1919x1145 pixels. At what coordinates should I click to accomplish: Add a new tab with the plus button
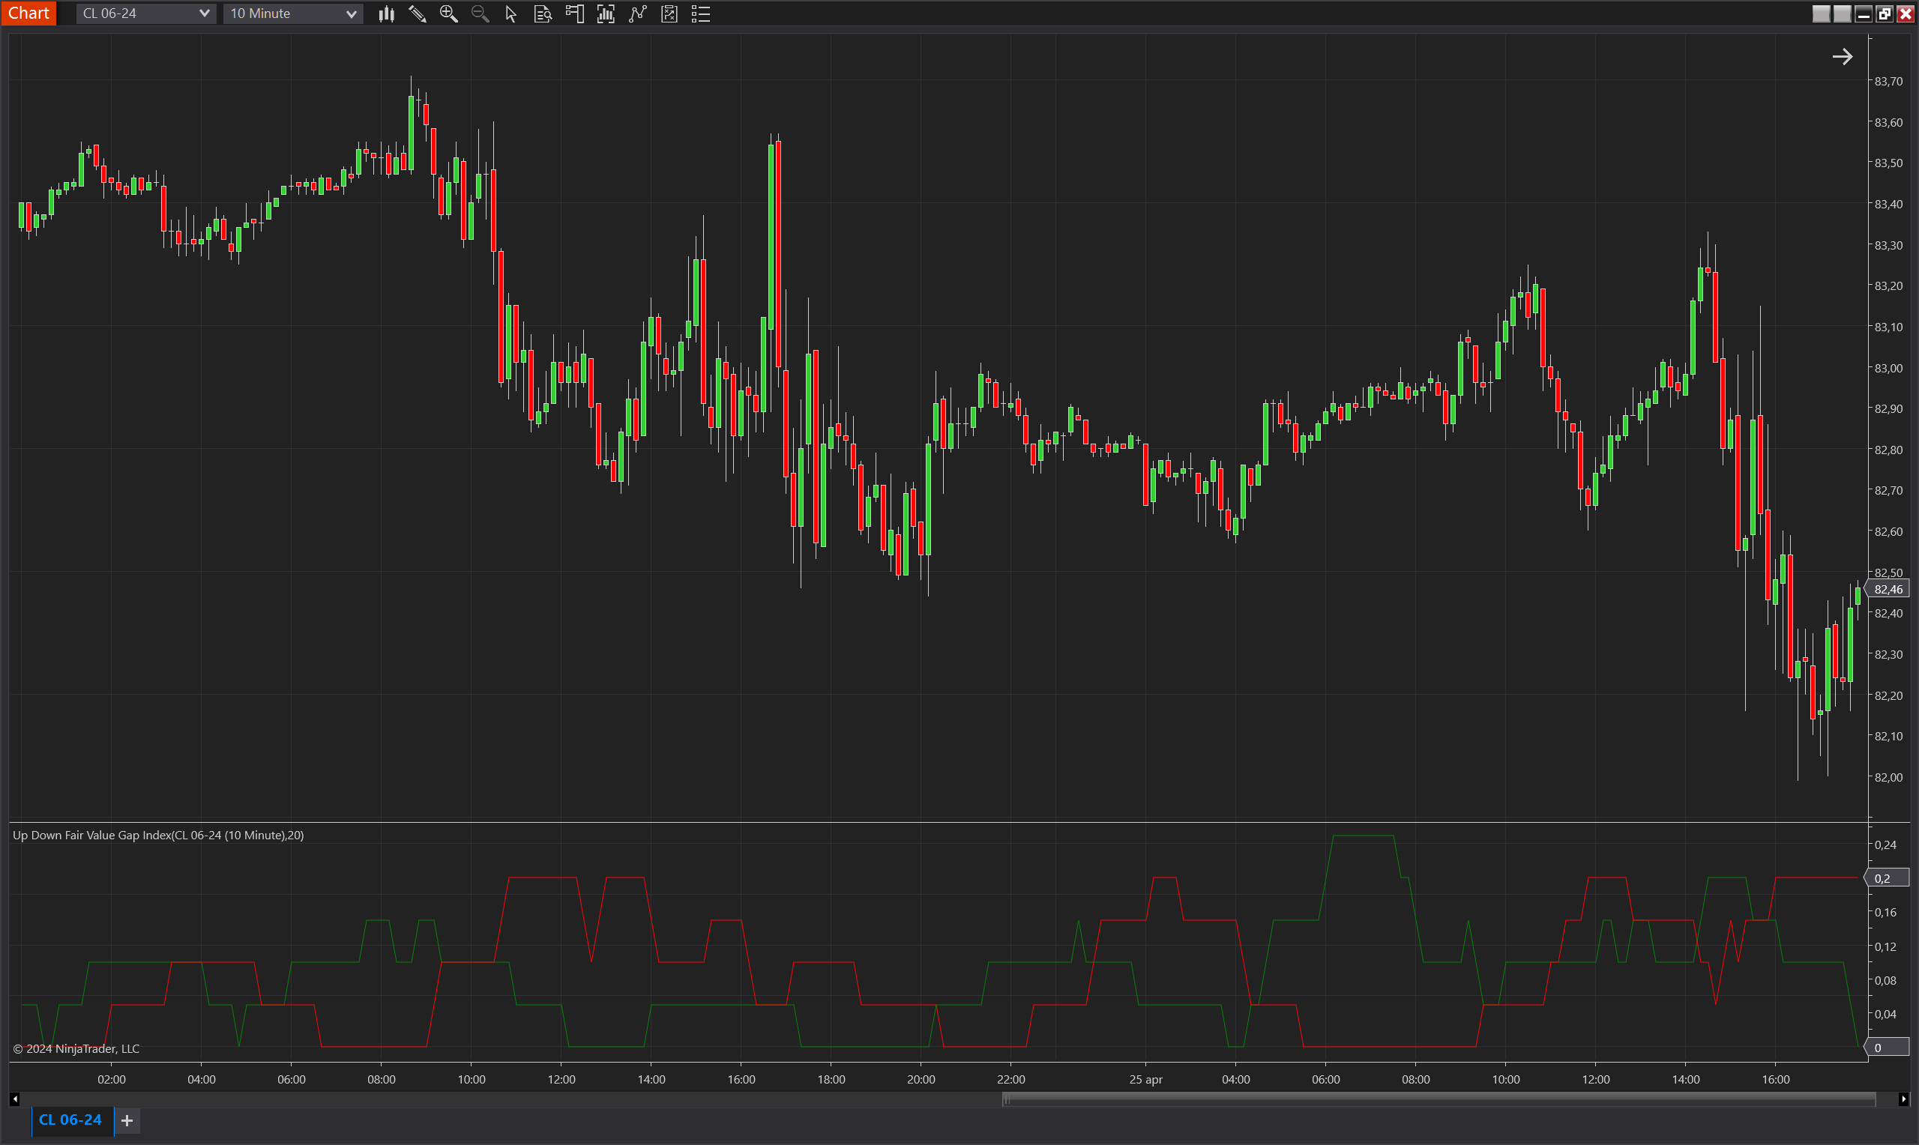pos(127,1120)
